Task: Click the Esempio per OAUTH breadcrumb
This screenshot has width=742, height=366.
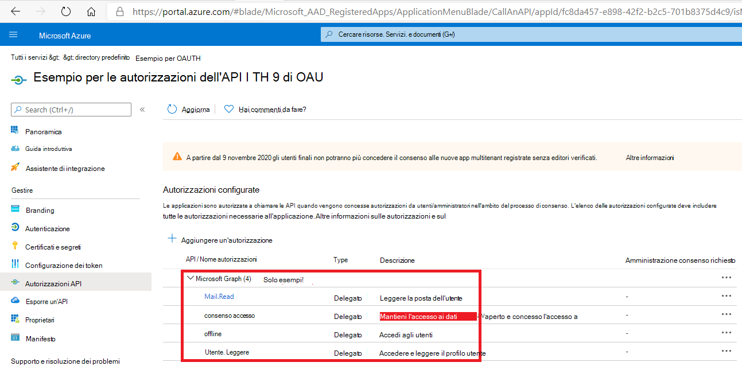Action: (168, 58)
